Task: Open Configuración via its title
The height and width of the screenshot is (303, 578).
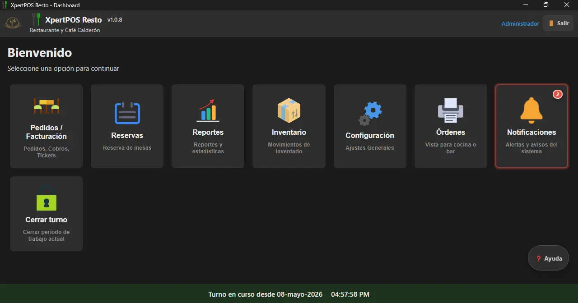Action: point(370,135)
